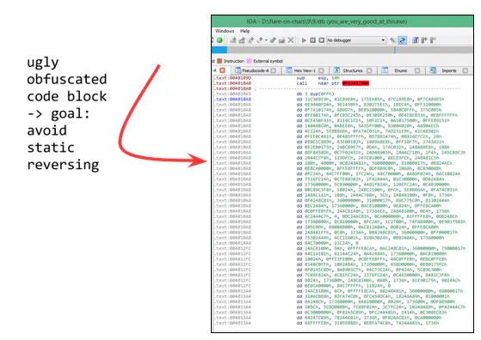Click the blue navigation band segment
The image size is (481, 340).
click(219, 50)
